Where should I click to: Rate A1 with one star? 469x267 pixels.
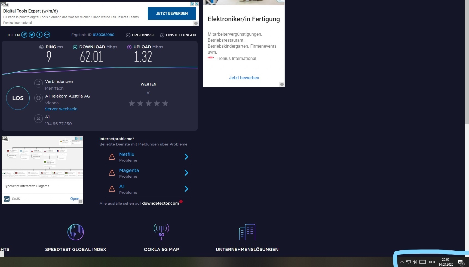132,103
